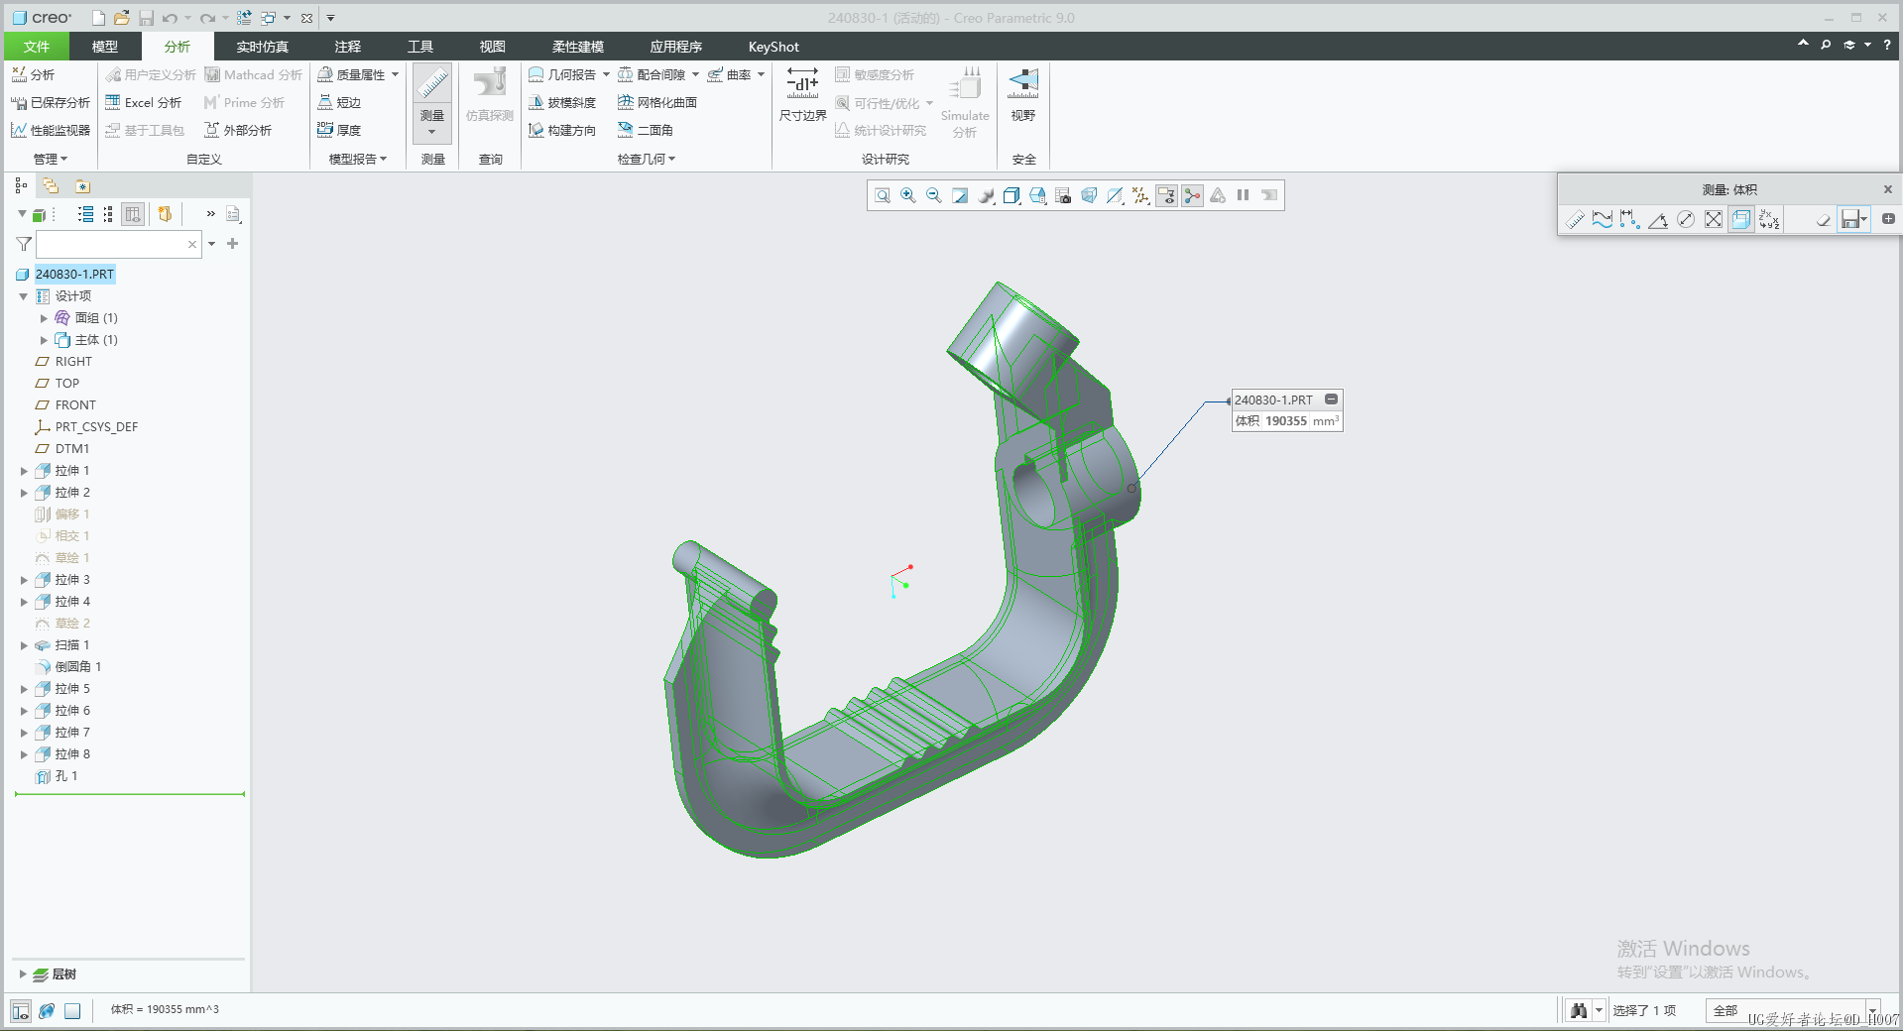Click the Zoom In magnifier icon
Viewport: 1903px width, 1031px height.
click(x=908, y=195)
